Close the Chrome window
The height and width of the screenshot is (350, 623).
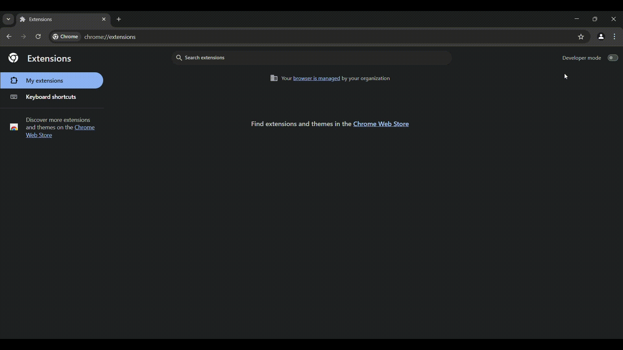click(613, 19)
